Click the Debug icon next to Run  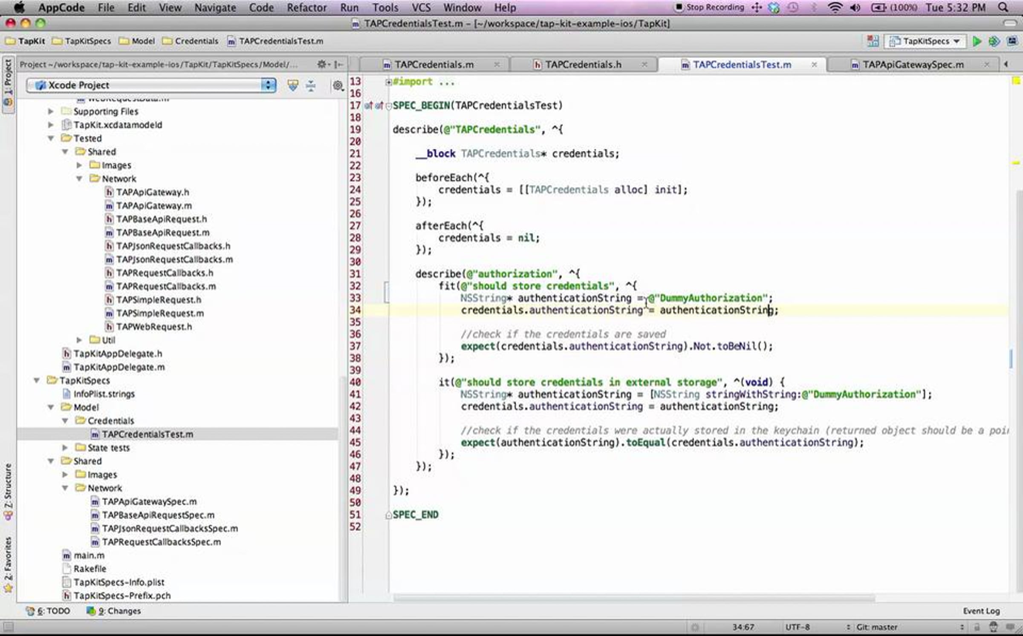click(994, 41)
